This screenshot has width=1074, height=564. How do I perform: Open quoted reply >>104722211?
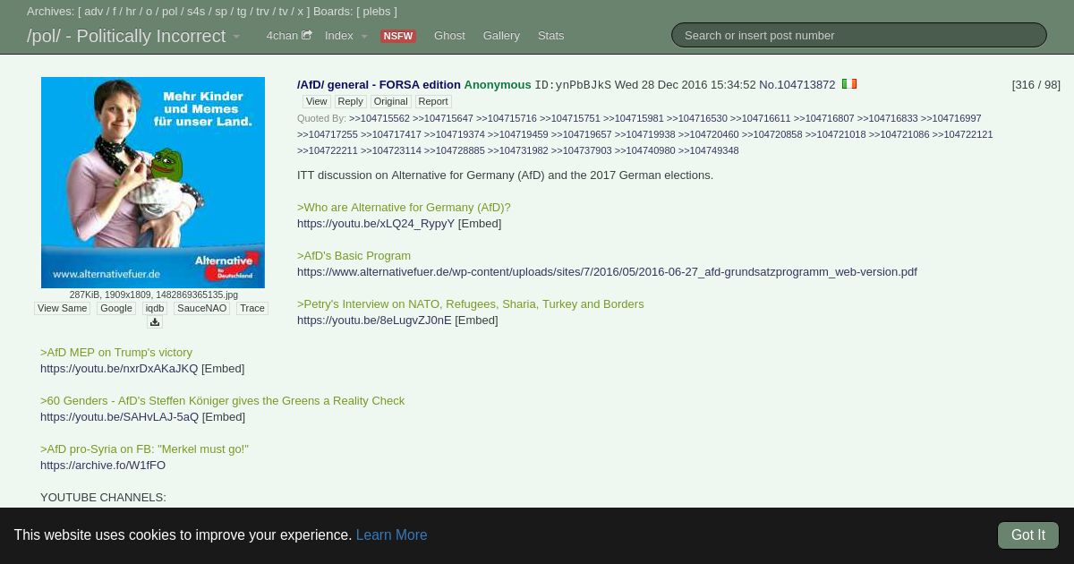328,150
